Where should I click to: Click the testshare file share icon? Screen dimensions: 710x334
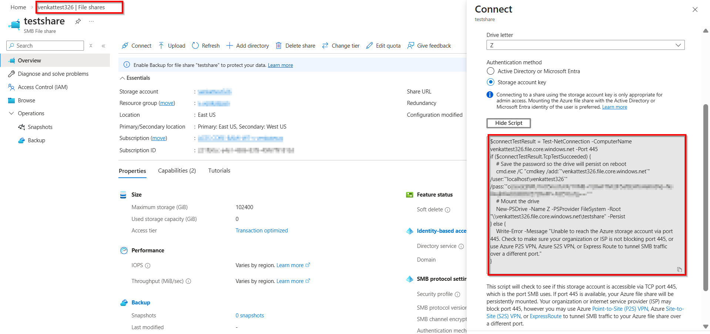point(14,25)
